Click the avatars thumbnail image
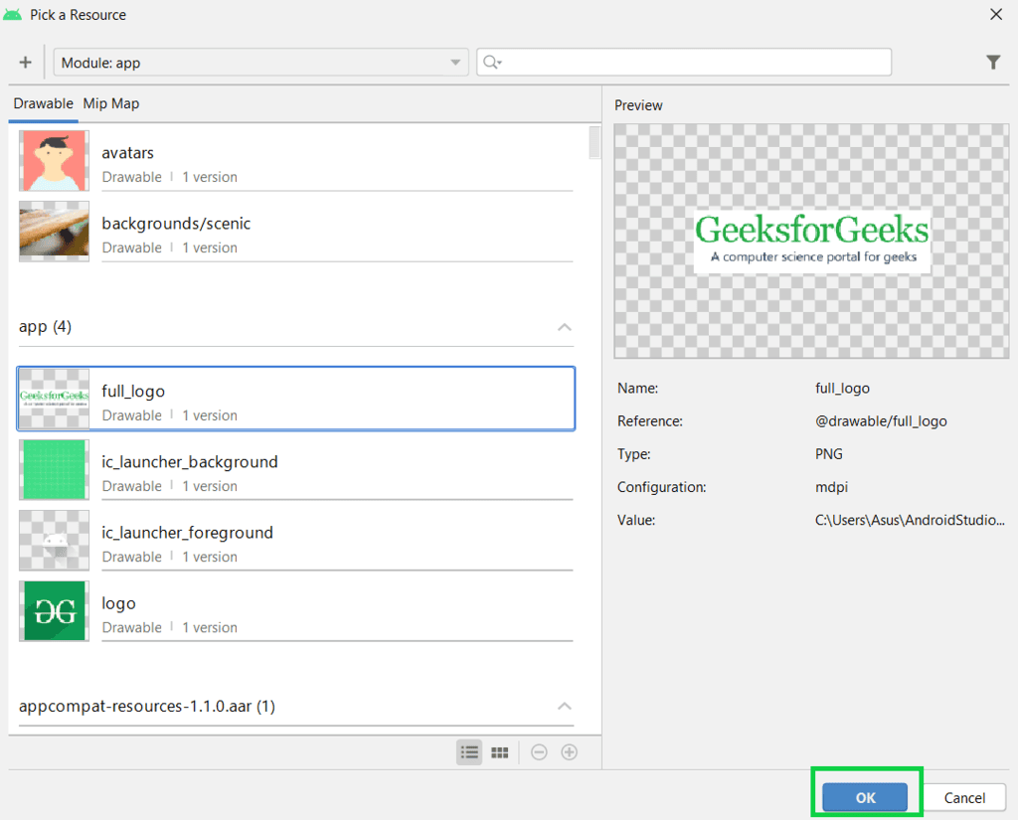 tap(54, 160)
